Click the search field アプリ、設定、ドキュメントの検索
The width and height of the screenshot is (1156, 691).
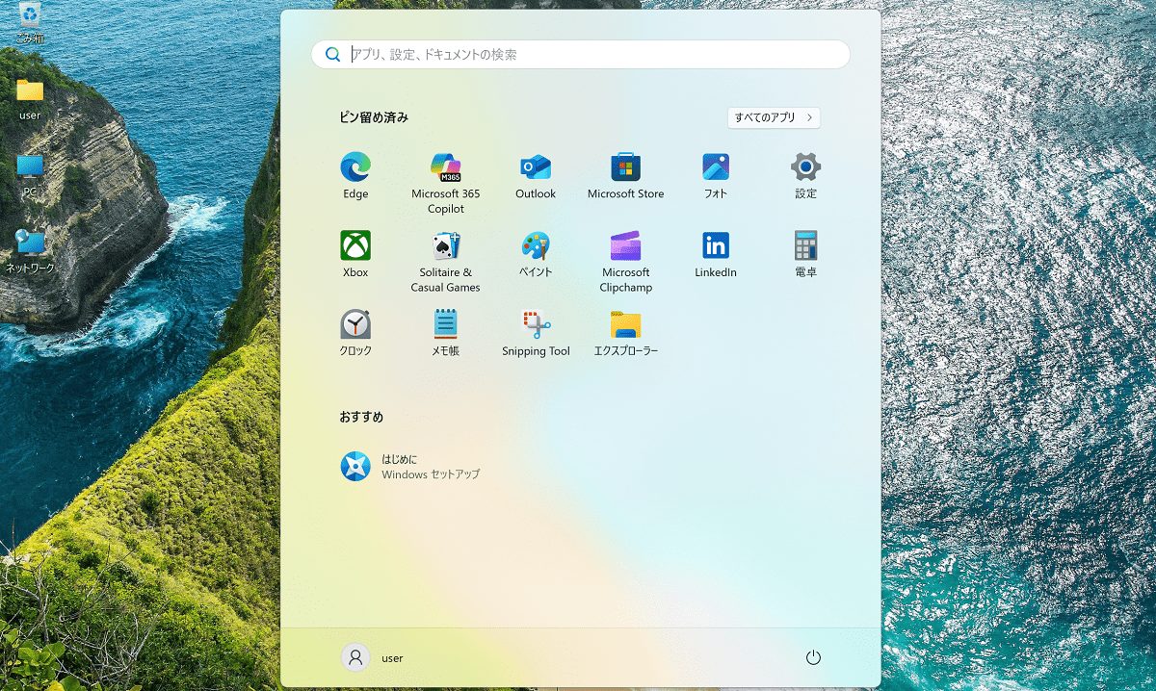pos(581,55)
